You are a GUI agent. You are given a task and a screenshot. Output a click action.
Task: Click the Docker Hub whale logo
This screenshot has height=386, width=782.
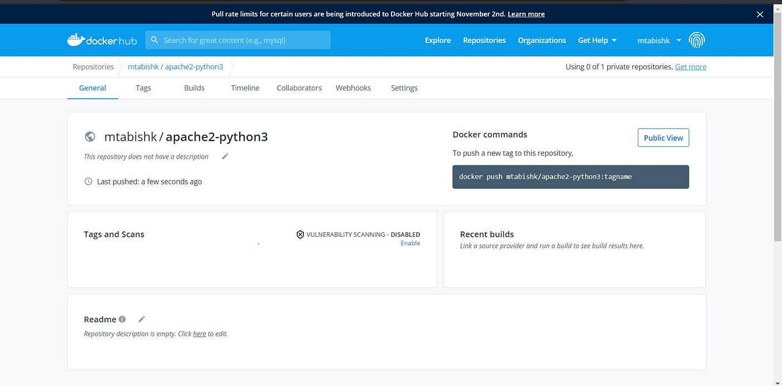[101, 40]
